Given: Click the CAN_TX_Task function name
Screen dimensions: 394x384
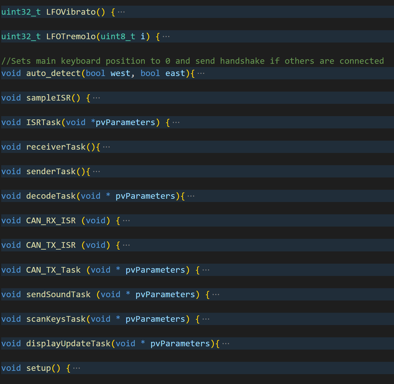Looking at the screenshot, I should [x=54, y=270].
